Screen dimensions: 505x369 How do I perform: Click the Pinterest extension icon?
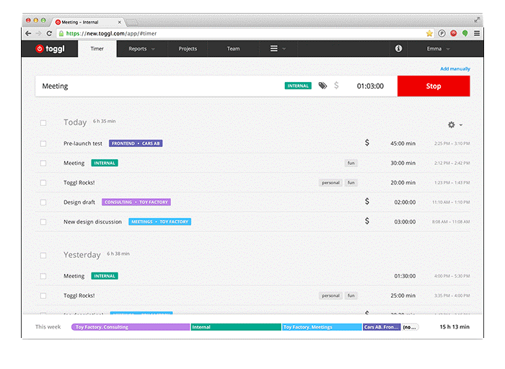[x=442, y=33]
